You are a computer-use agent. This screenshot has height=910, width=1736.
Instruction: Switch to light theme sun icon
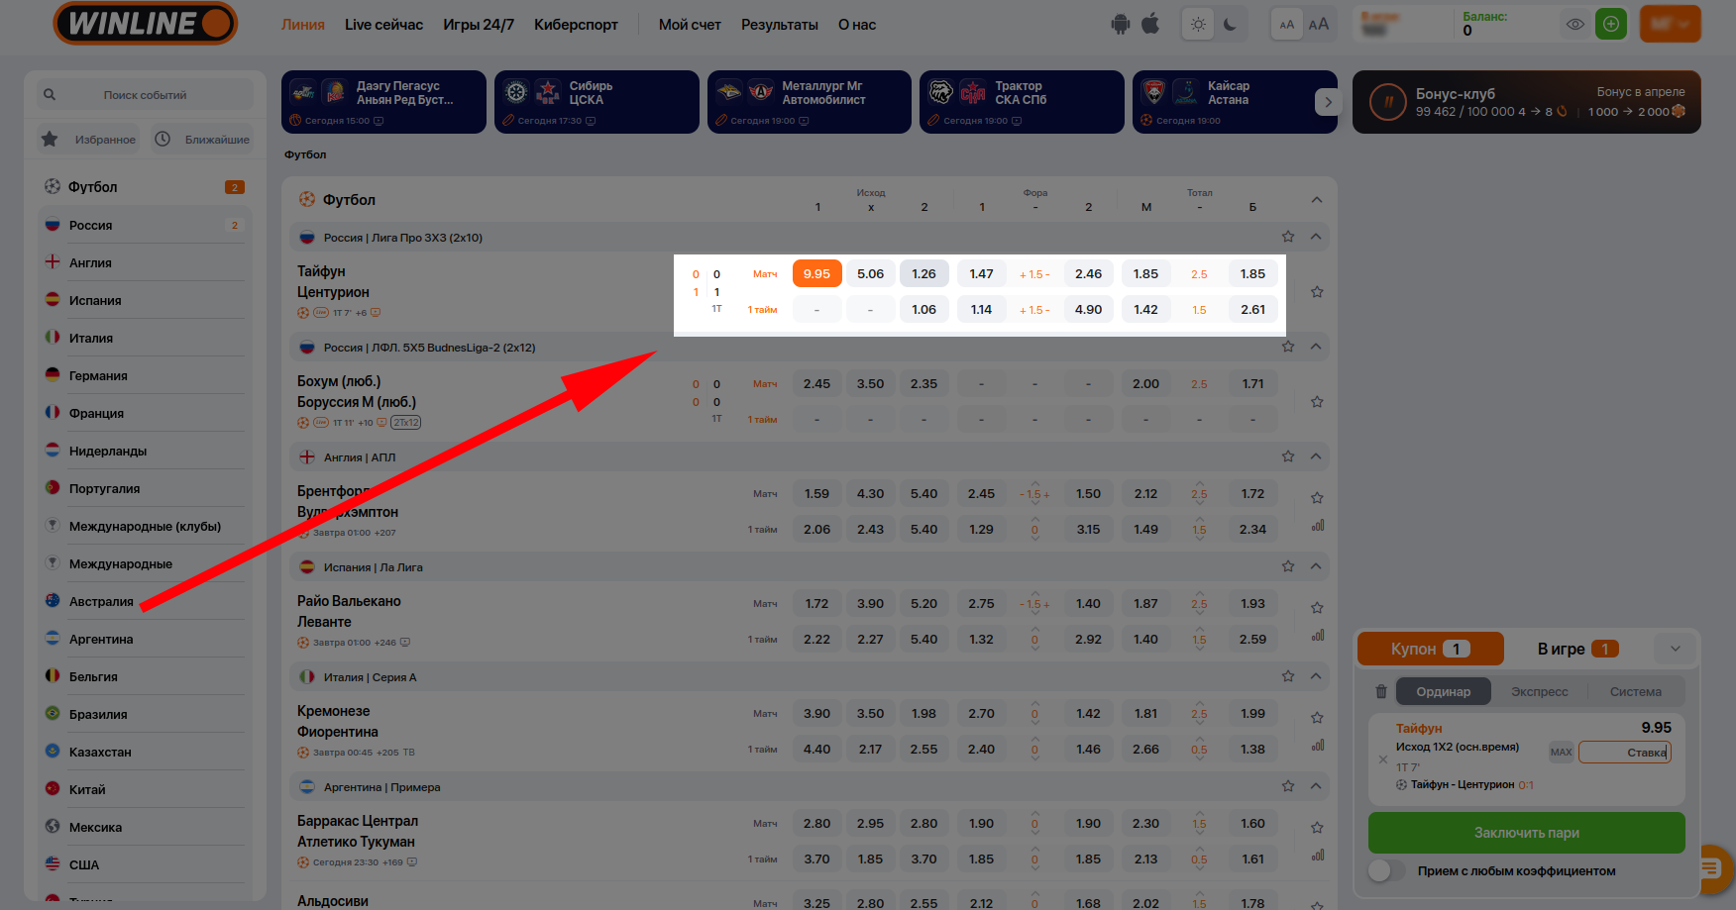coord(1199,25)
